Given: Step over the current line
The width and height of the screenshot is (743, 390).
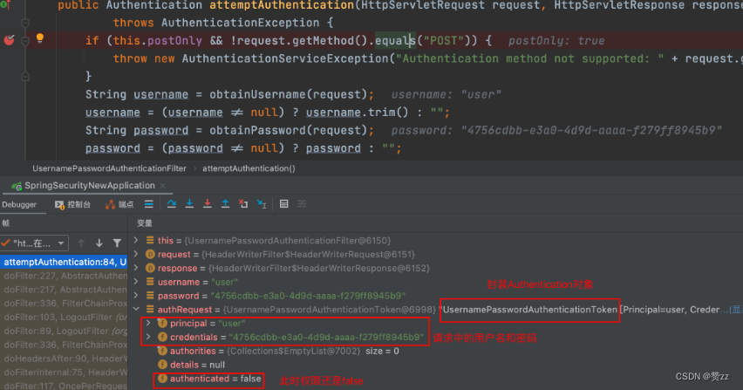Looking at the screenshot, I should [x=172, y=204].
